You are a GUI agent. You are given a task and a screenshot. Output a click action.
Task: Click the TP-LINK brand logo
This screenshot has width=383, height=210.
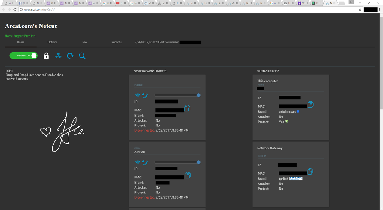pos(296,178)
